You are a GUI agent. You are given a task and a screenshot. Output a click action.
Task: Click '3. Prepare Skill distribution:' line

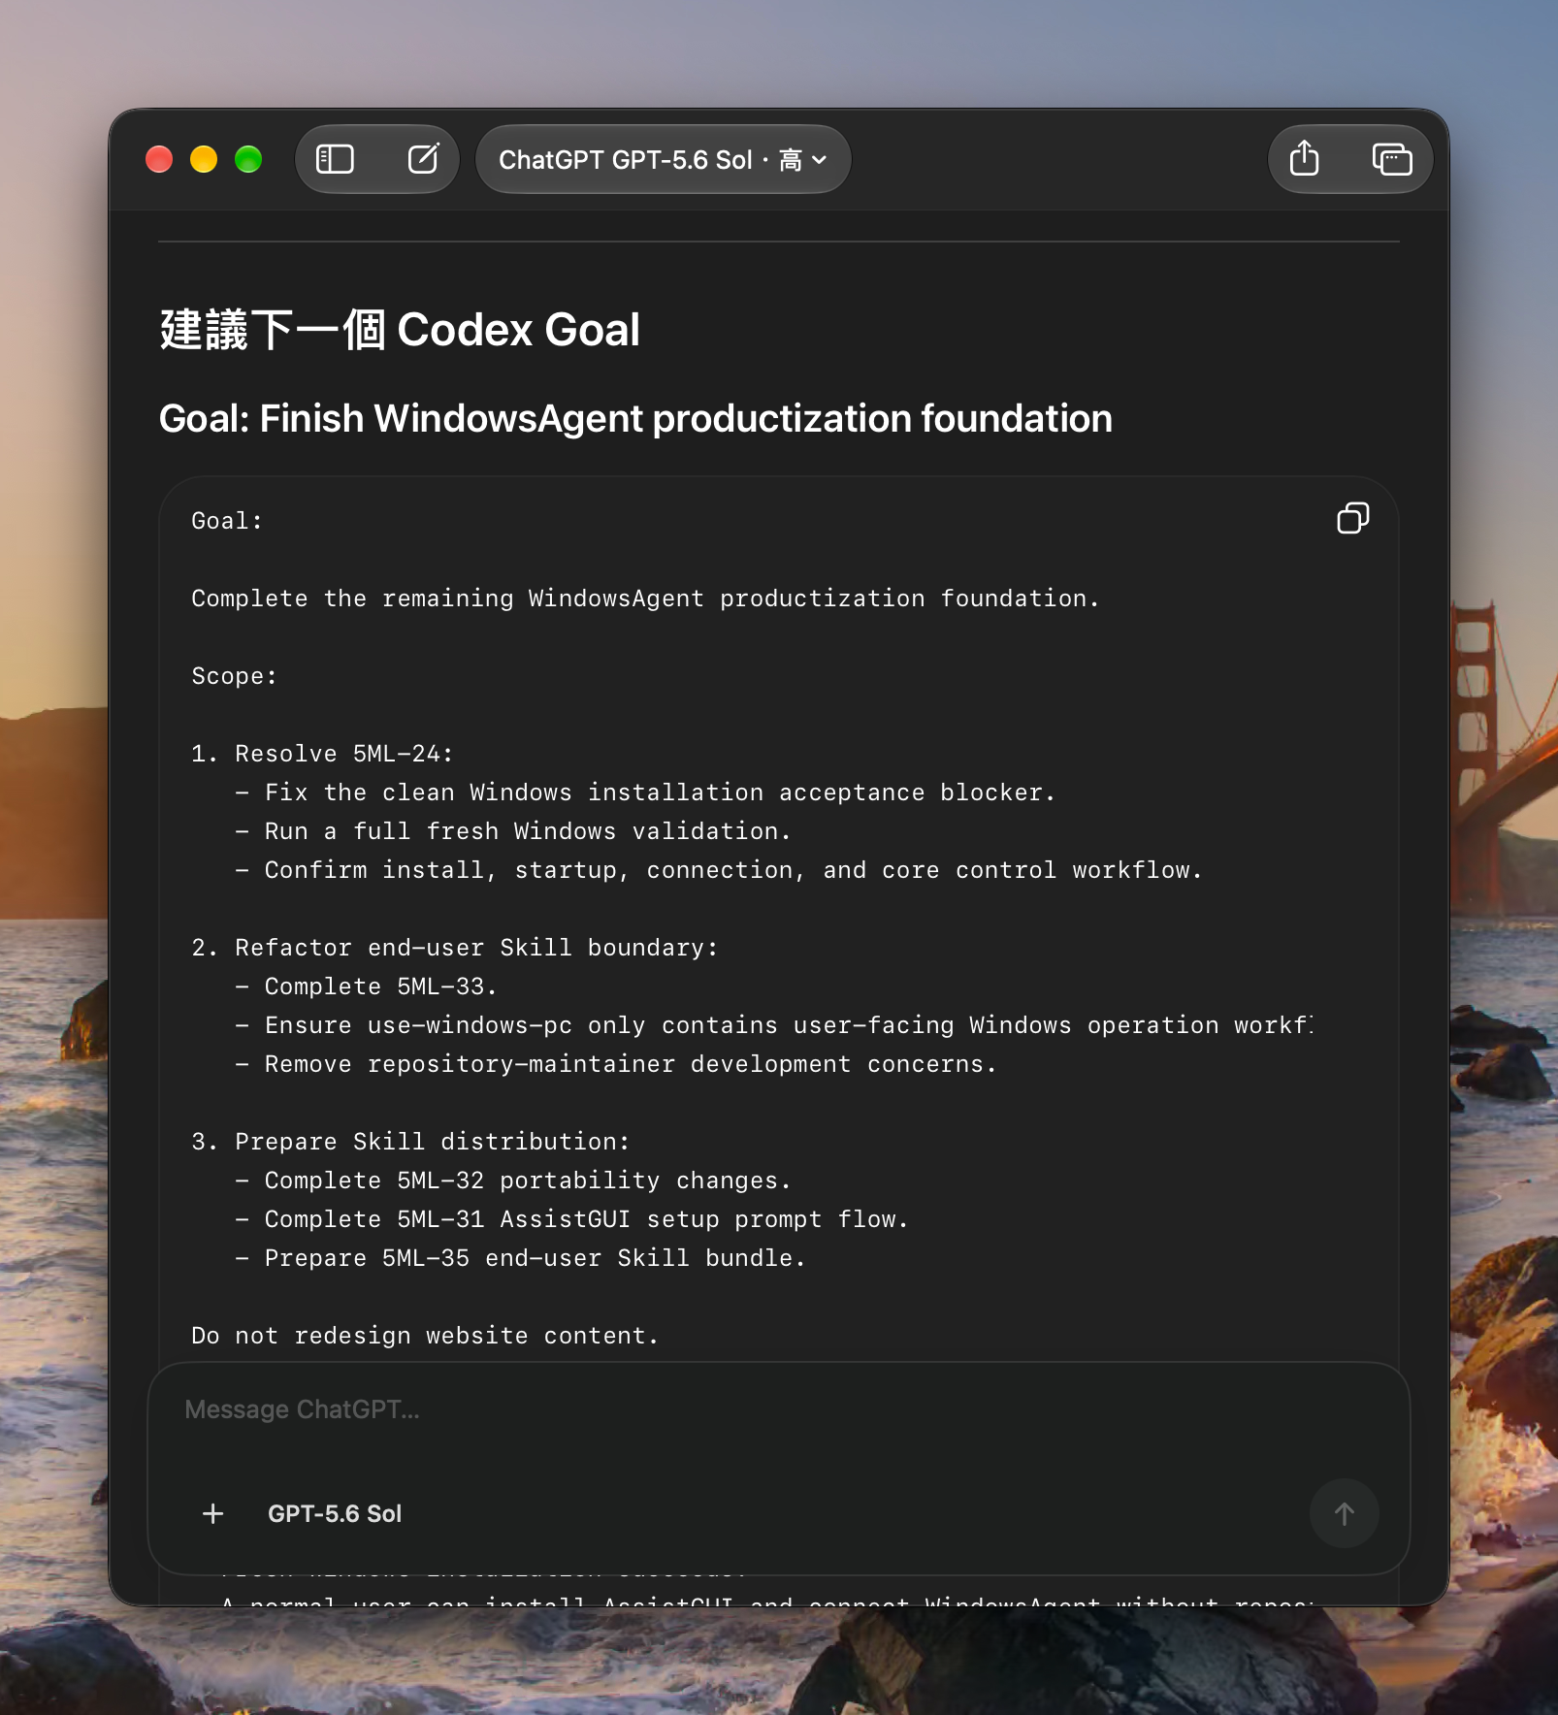pos(410,1142)
